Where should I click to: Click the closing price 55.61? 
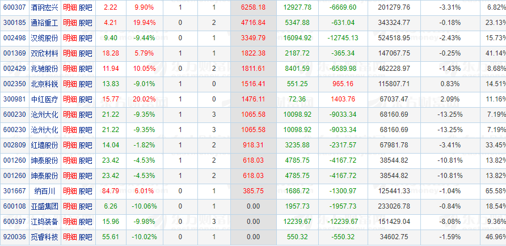[111, 237]
